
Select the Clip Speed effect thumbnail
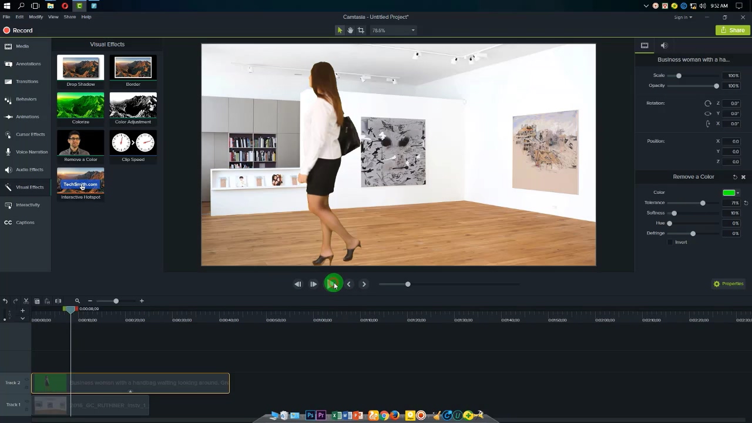point(133,143)
